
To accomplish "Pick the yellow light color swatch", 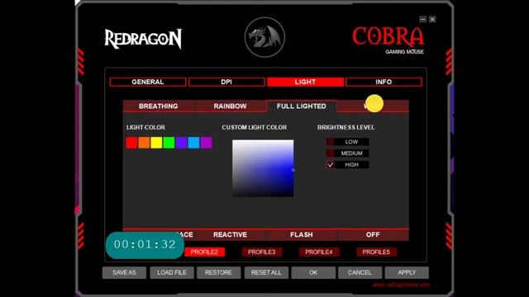I will pyautogui.click(x=156, y=143).
